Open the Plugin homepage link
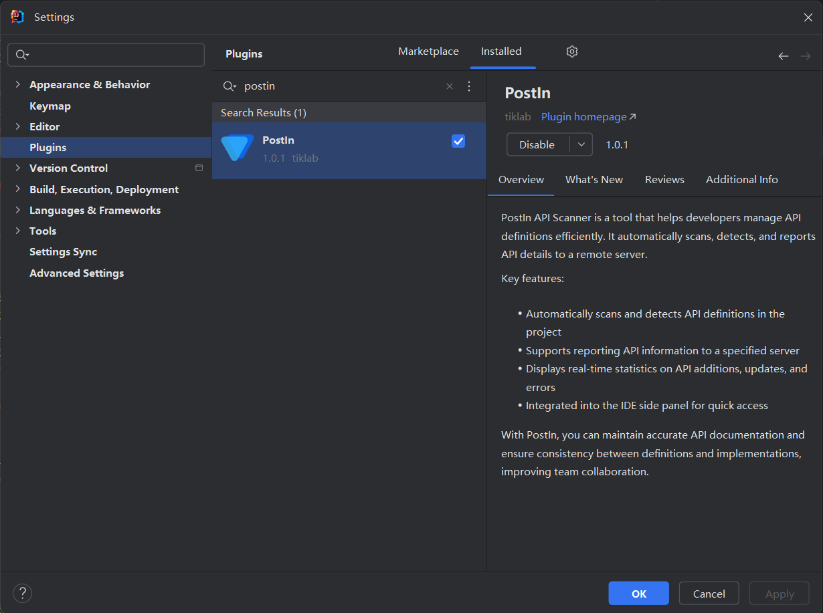 pyautogui.click(x=588, y=117)
